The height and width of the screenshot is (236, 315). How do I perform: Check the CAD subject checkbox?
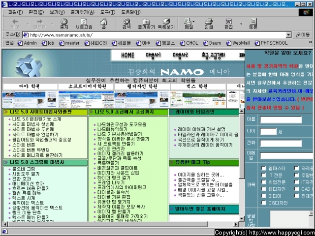[x=296, y=189]
